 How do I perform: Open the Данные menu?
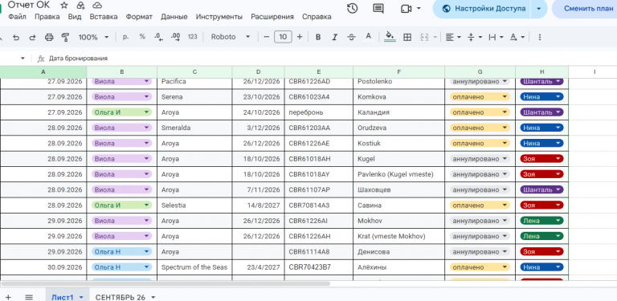tap(174, 17)
